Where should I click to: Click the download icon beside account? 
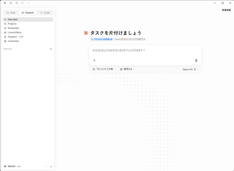point(51,166)
